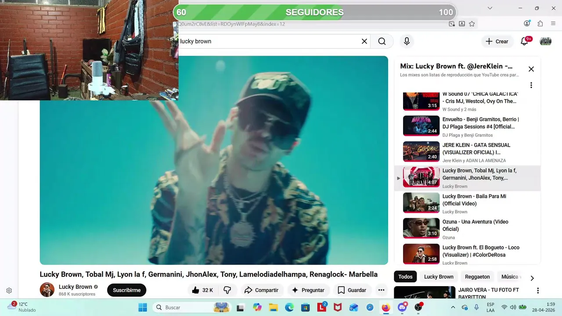Click into the YouTube search field
Screen dimensions: 562x316
coord(268,41)
